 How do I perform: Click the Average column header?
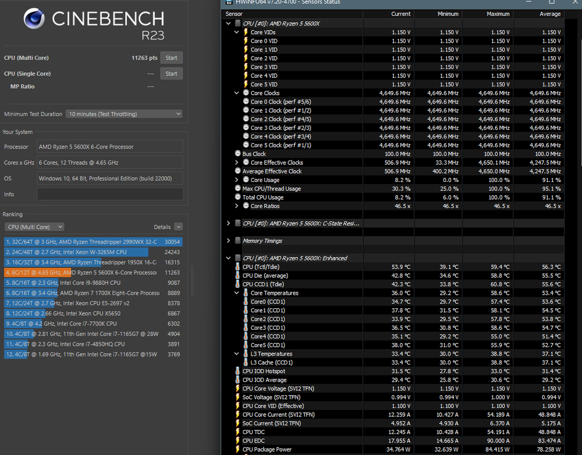pos(539,14)
